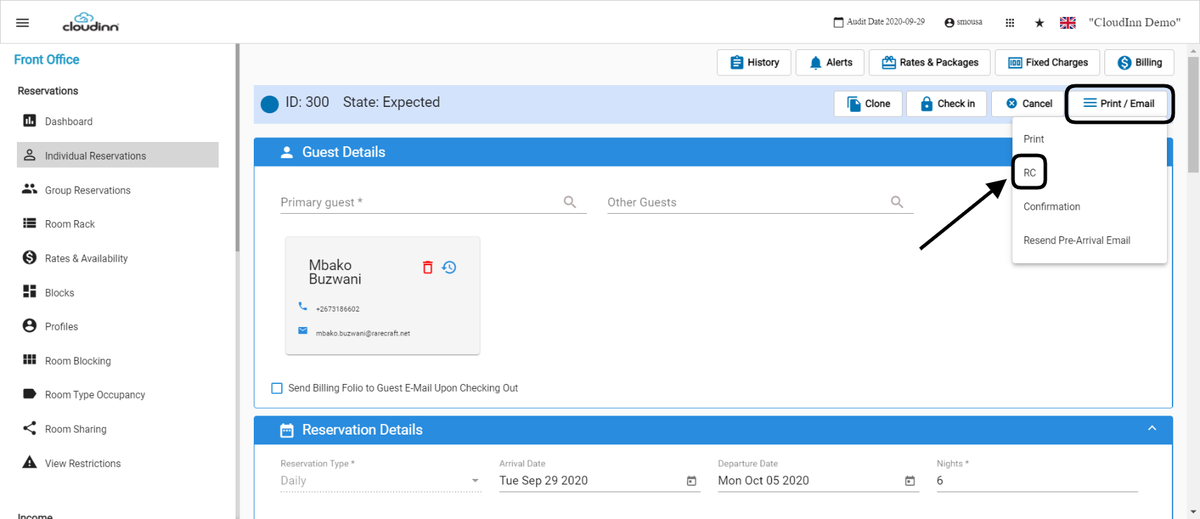Open Alerts for the reservation
The height and width of the screenshot is (519, 1200).
point(830,63)
